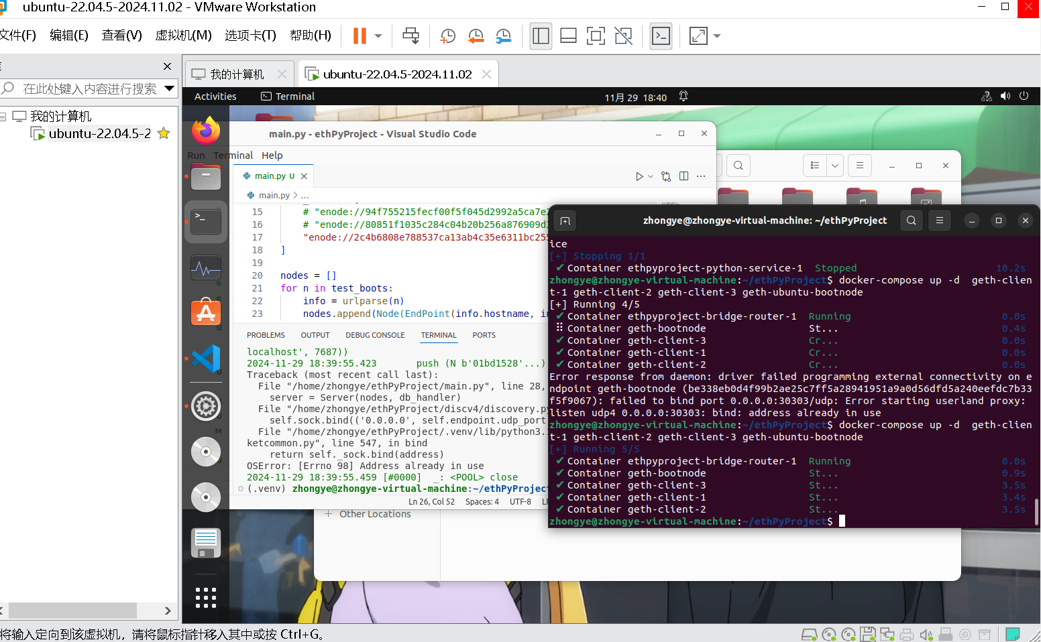The width and height of the screenshot is (1041, 642).
Task: Open System Monitor from the dock
Action: 206,269
